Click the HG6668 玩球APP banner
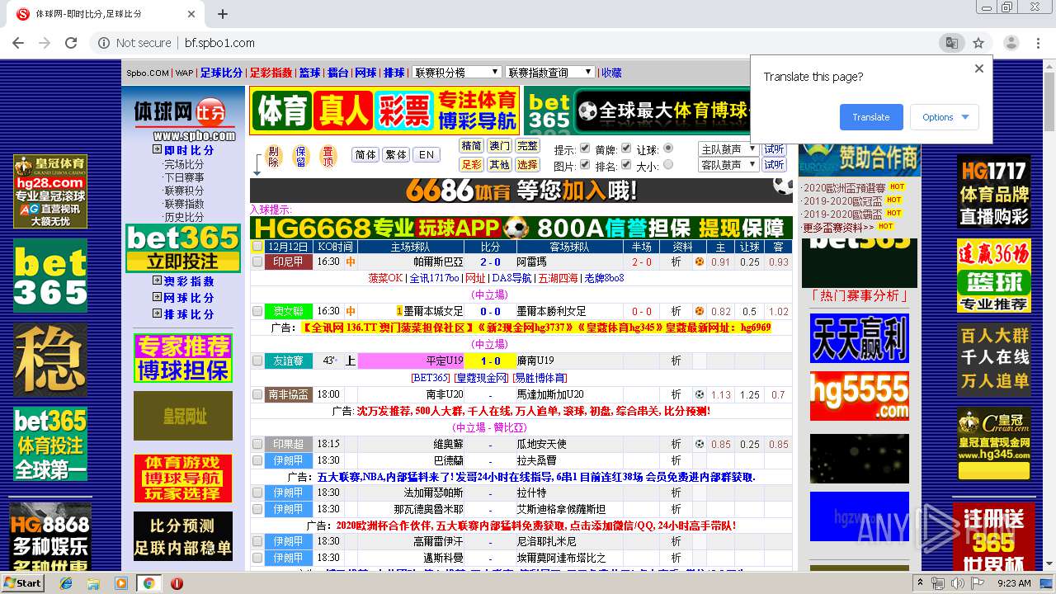The width and height of the screenshot is (1056, 594). (x=521, y=228)
